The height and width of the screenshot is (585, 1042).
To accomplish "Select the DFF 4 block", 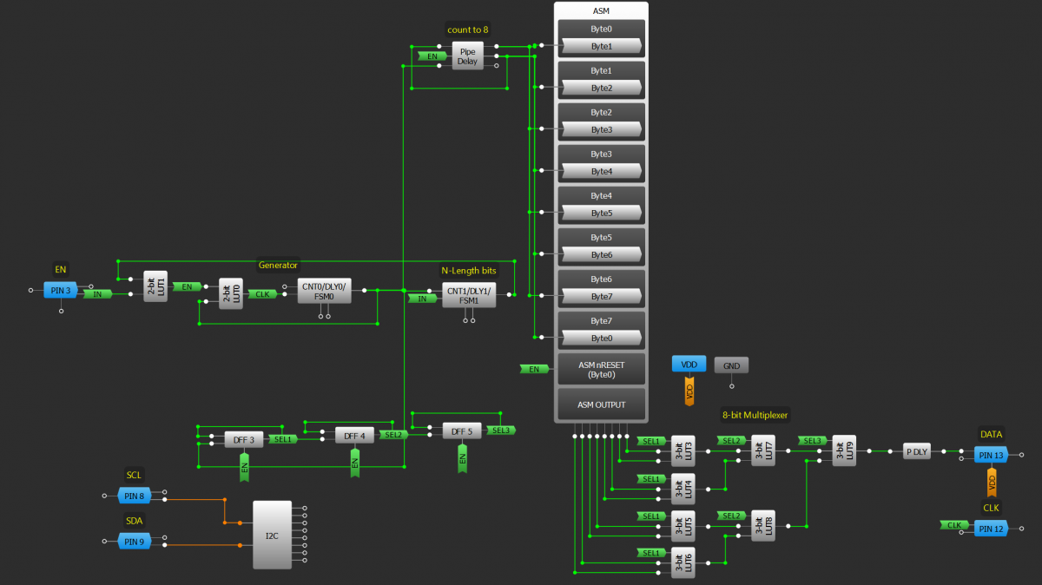I will click(354, 436).
